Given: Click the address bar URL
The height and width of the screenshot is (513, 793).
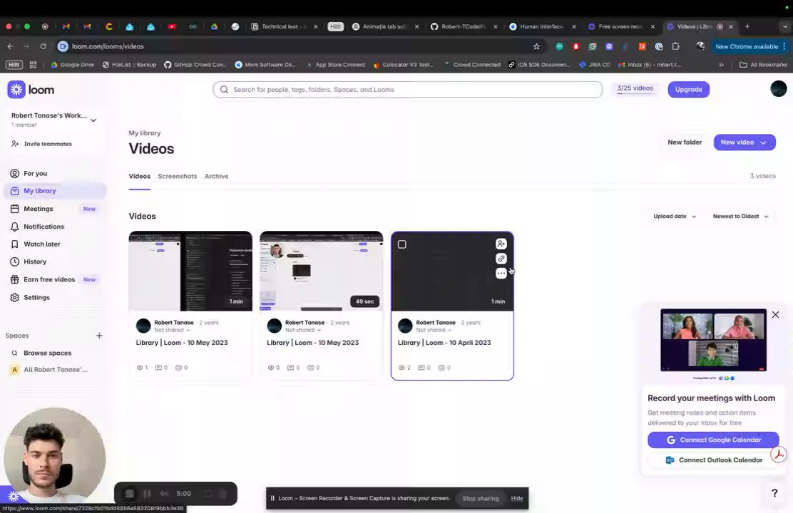Looking at the screenshot, I should click(108, 46).
